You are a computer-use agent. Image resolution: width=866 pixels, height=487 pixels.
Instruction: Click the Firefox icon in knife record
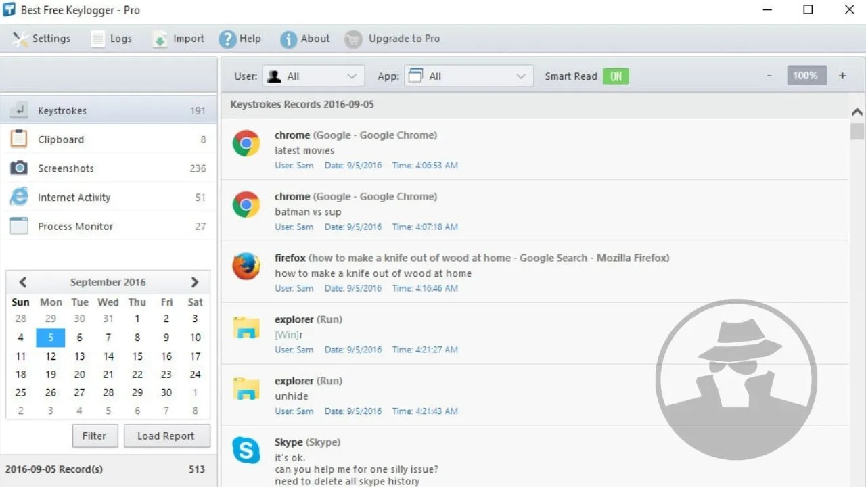[x=246, y=266]
